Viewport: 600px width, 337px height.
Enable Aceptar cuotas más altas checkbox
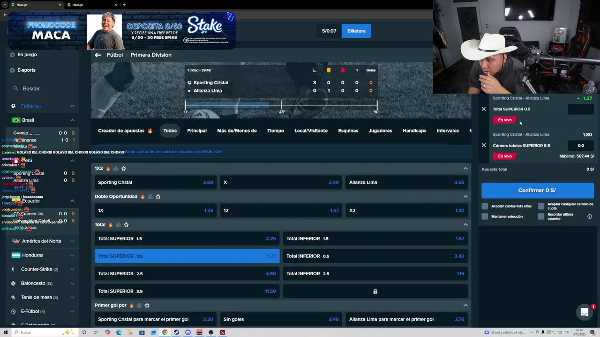point(485,206)
